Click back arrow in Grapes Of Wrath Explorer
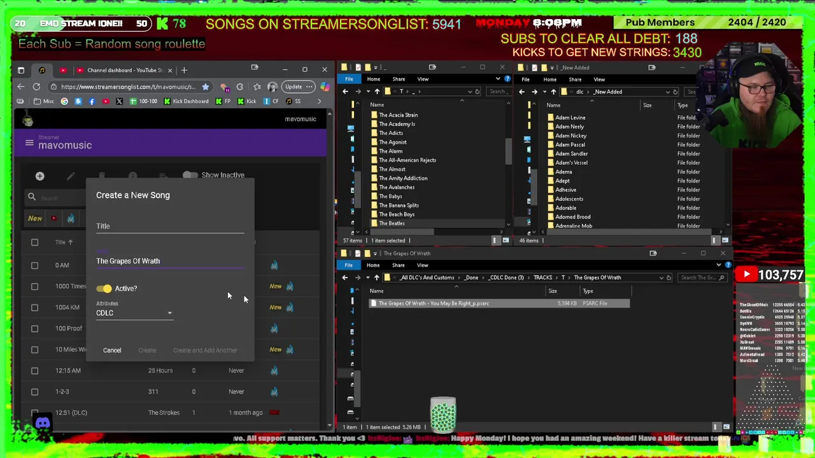This screenshot has height=458, width=815. 345,277
